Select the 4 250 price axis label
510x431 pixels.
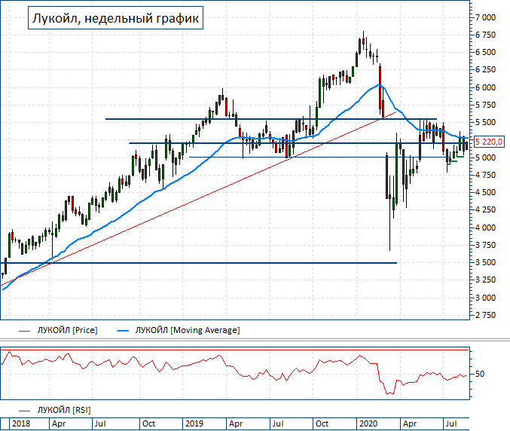pyautogui.click(x=486, y=209)
